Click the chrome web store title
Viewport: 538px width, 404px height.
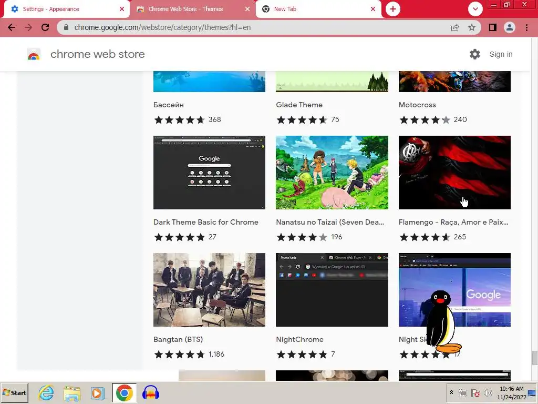click(x=97, y=54)
